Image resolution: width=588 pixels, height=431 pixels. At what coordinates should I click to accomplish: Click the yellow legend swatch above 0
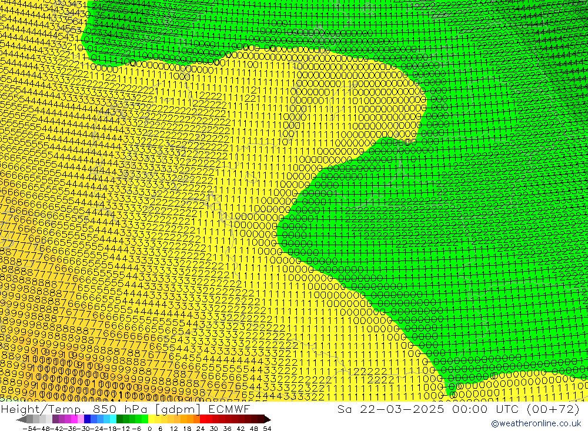(151, 419)
